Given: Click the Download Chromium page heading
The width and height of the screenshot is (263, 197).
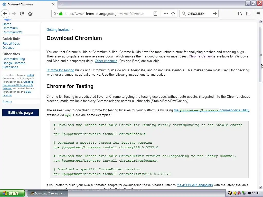Looking at the screenshot, I should tap(74, 38).
